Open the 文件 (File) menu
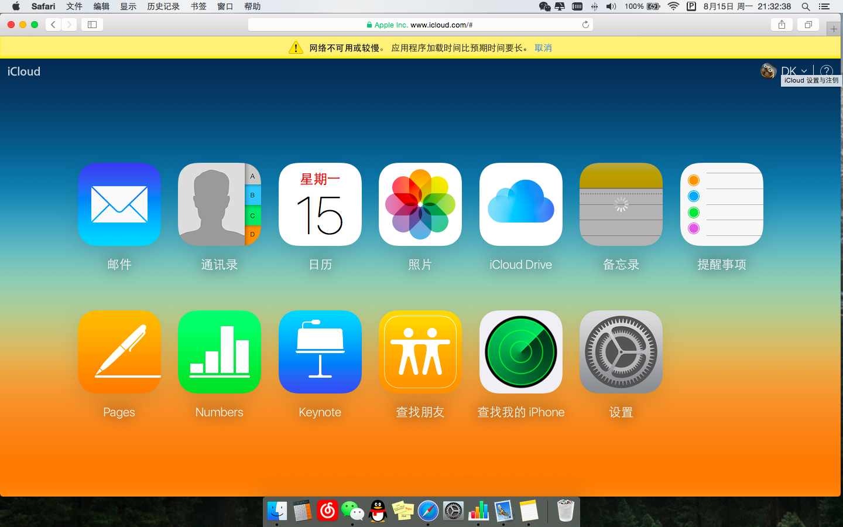Viewport: 843px width, 527px height. 74,6
